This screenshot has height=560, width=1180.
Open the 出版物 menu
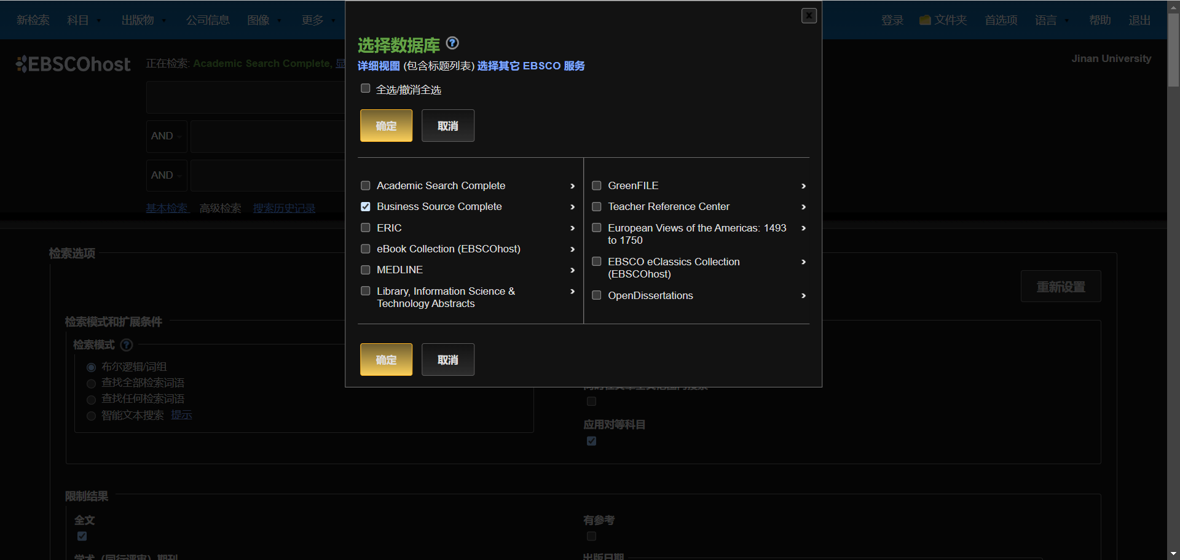coord(144,20)
